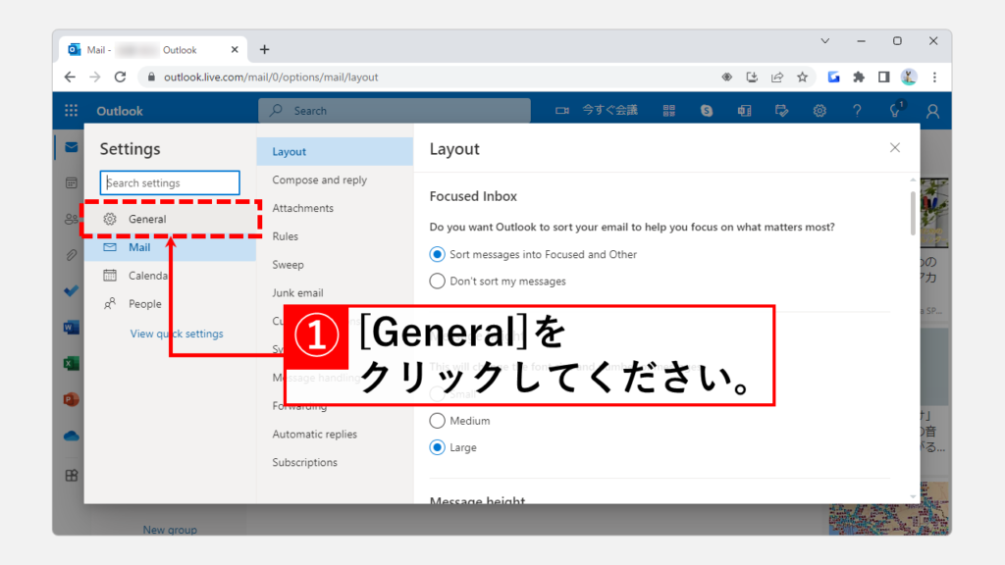This screenshot has width=1005, height=565.
Task: Open a new browser tab
Action: tap(264, 49)
